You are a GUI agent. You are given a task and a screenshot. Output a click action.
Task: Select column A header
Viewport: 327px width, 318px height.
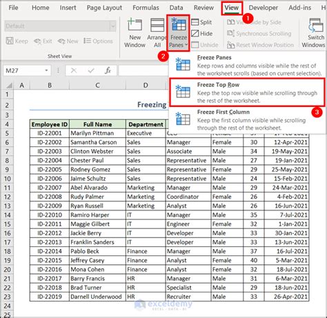22,86
